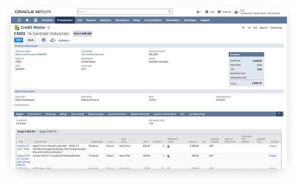Screen dimensions: 298x184
Task: Switch to the Accounting subtab
Action: pos(77,114)
